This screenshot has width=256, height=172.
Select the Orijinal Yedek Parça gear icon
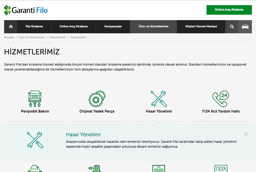pyautogui.click(x=97, y=99)
